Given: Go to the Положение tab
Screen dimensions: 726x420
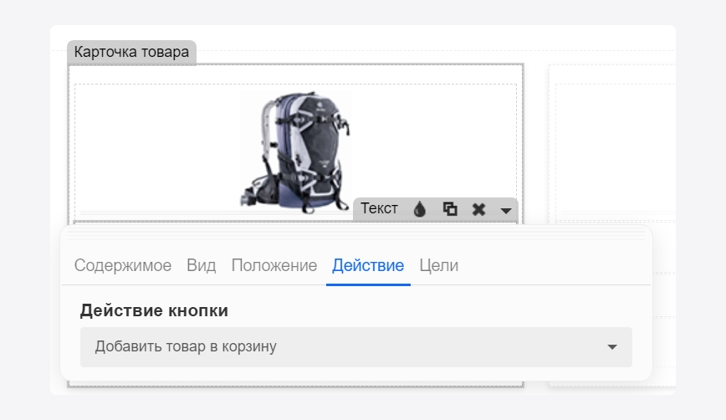Looking at the screenshot, I should coord(274,265).
